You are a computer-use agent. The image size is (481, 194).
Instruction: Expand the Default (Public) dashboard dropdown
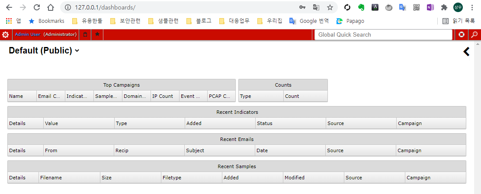click(x=77, y=50)
